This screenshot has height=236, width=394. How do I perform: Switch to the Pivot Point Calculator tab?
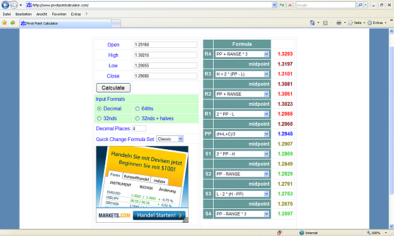point(66,23)
